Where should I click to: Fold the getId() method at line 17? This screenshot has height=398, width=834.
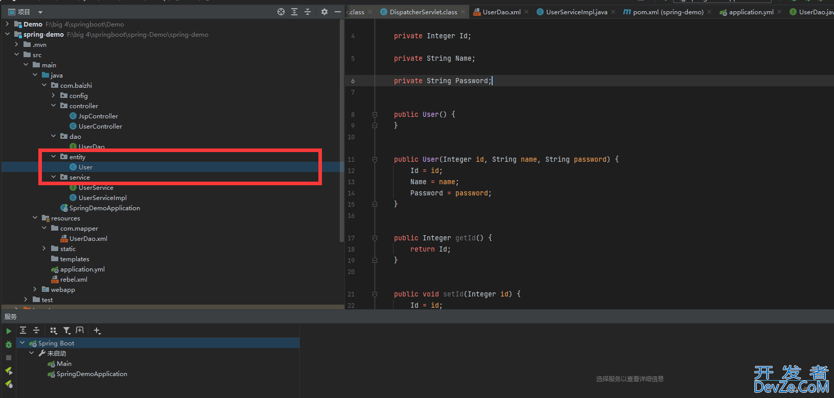(x=375, y=238)
